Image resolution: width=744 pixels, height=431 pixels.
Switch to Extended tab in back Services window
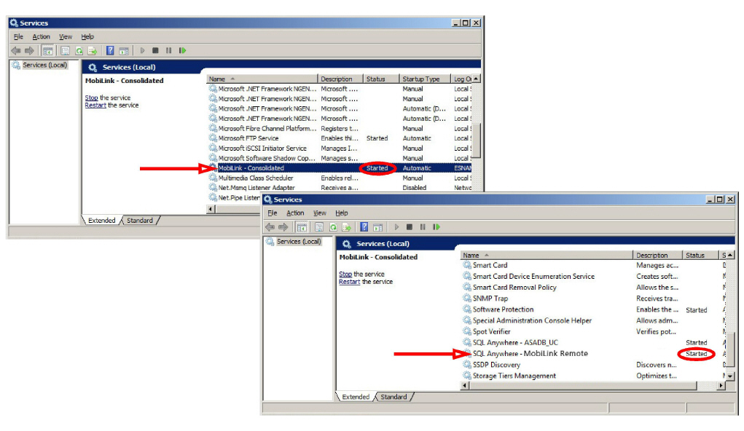pos(101,221)
